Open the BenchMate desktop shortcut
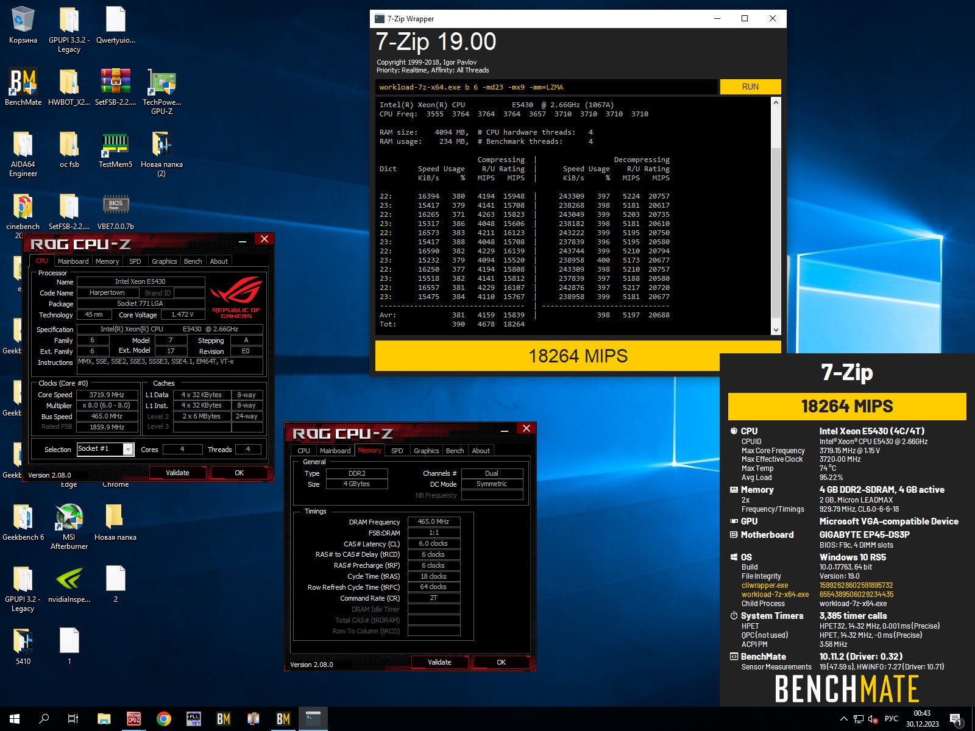Screen dimensions: 975x731 [x=23, y=87]
